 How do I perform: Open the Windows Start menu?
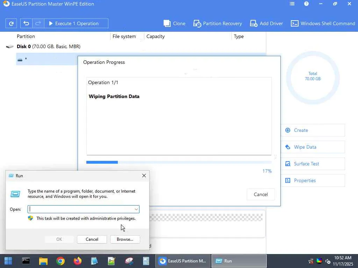point(8,261)
